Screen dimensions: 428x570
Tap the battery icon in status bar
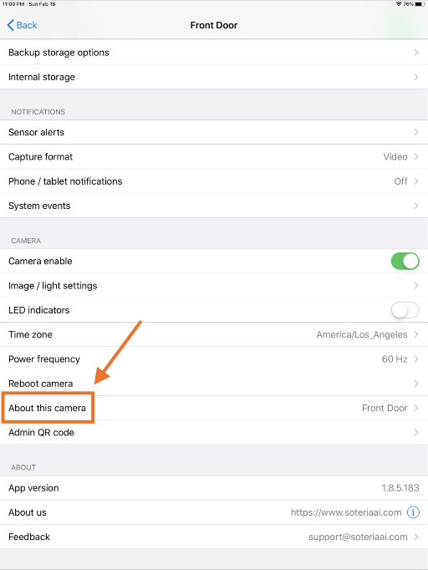pyautogui.click(x=420, y=4)
